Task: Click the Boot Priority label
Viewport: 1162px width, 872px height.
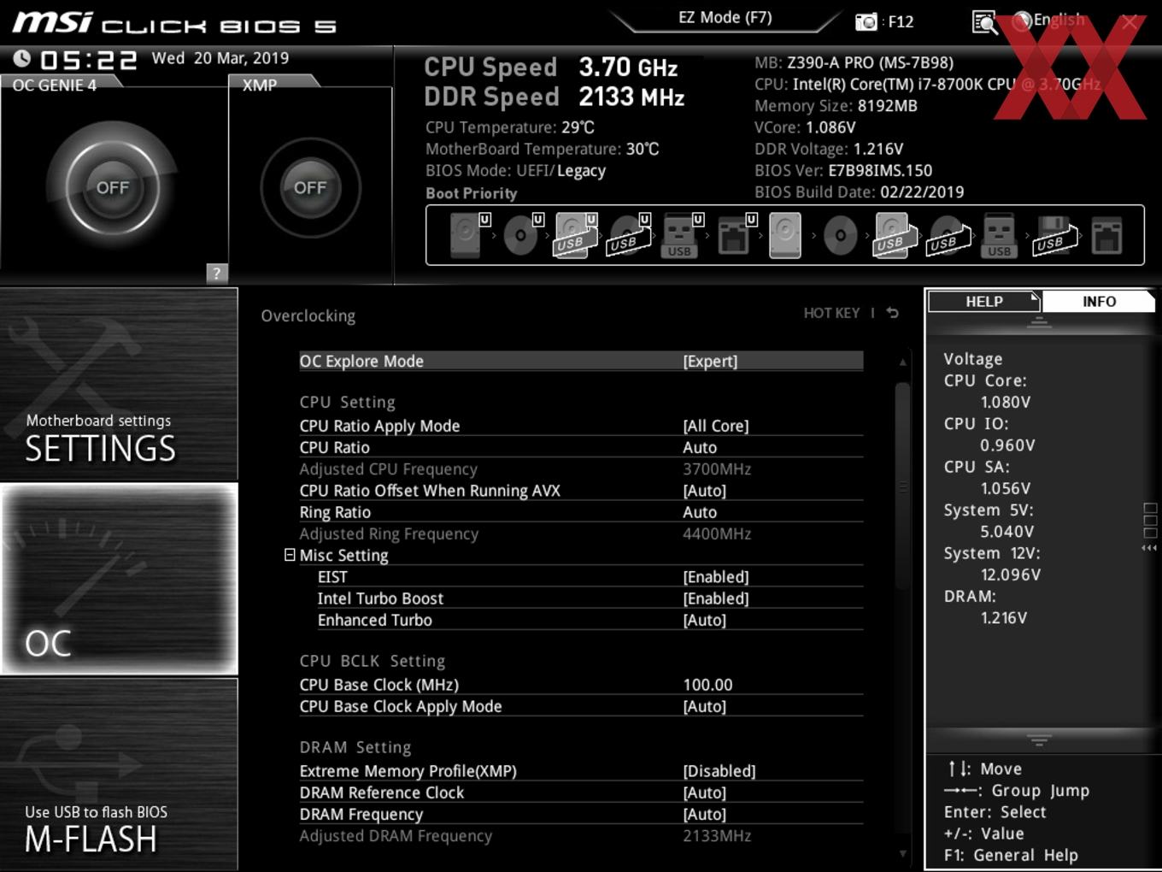Action: pos(472,193)
